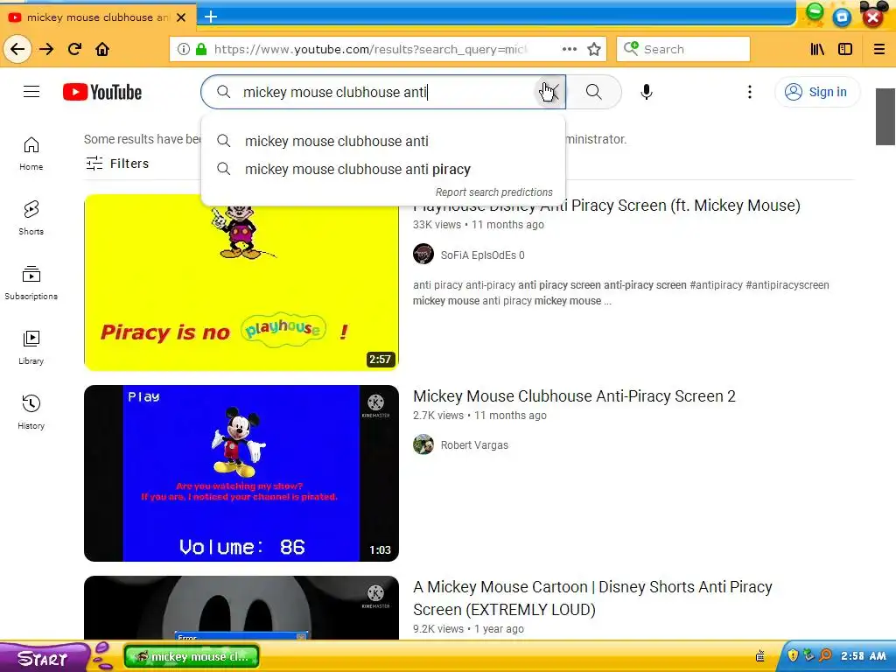Click the page vertical scrollbar thumb

[885, 116]
